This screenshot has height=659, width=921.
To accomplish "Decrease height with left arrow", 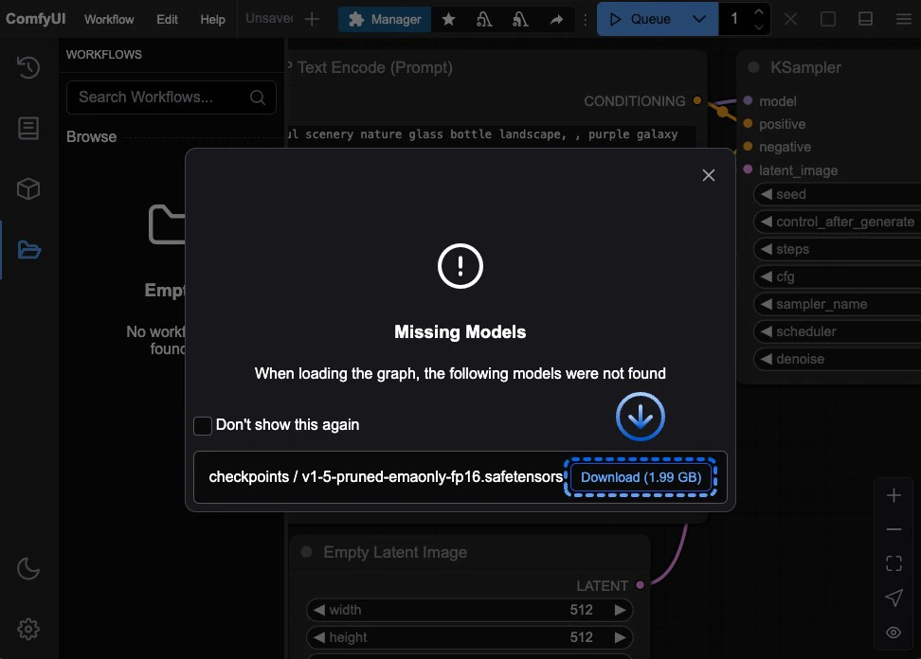I will pos(319,637).
